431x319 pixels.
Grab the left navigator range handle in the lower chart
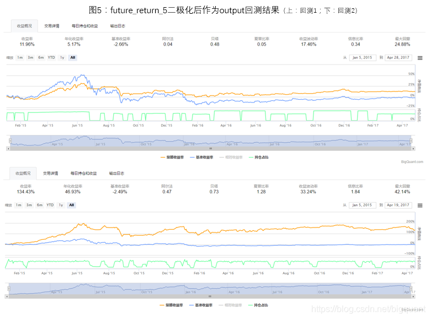9,289
